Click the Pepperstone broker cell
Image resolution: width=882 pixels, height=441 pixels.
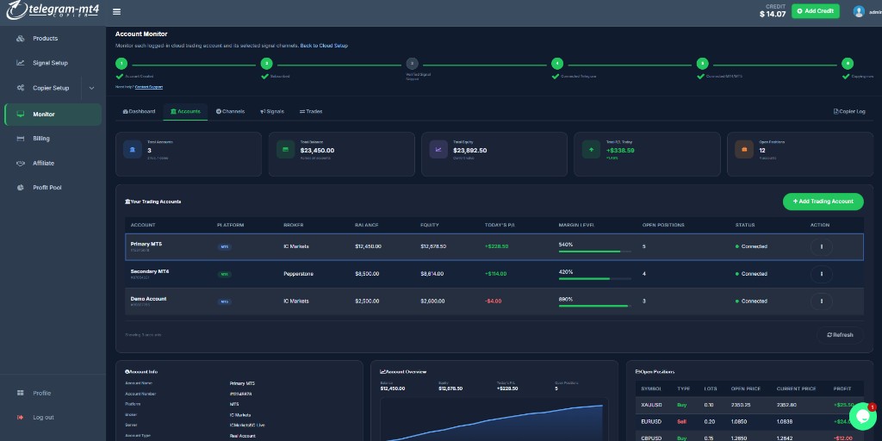[298, 274]
